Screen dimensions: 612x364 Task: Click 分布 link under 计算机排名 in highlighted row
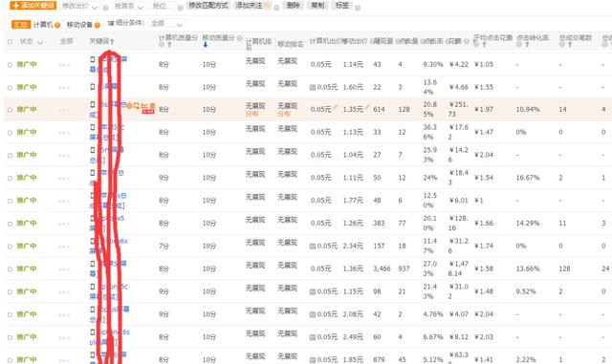tap(252, 114)
